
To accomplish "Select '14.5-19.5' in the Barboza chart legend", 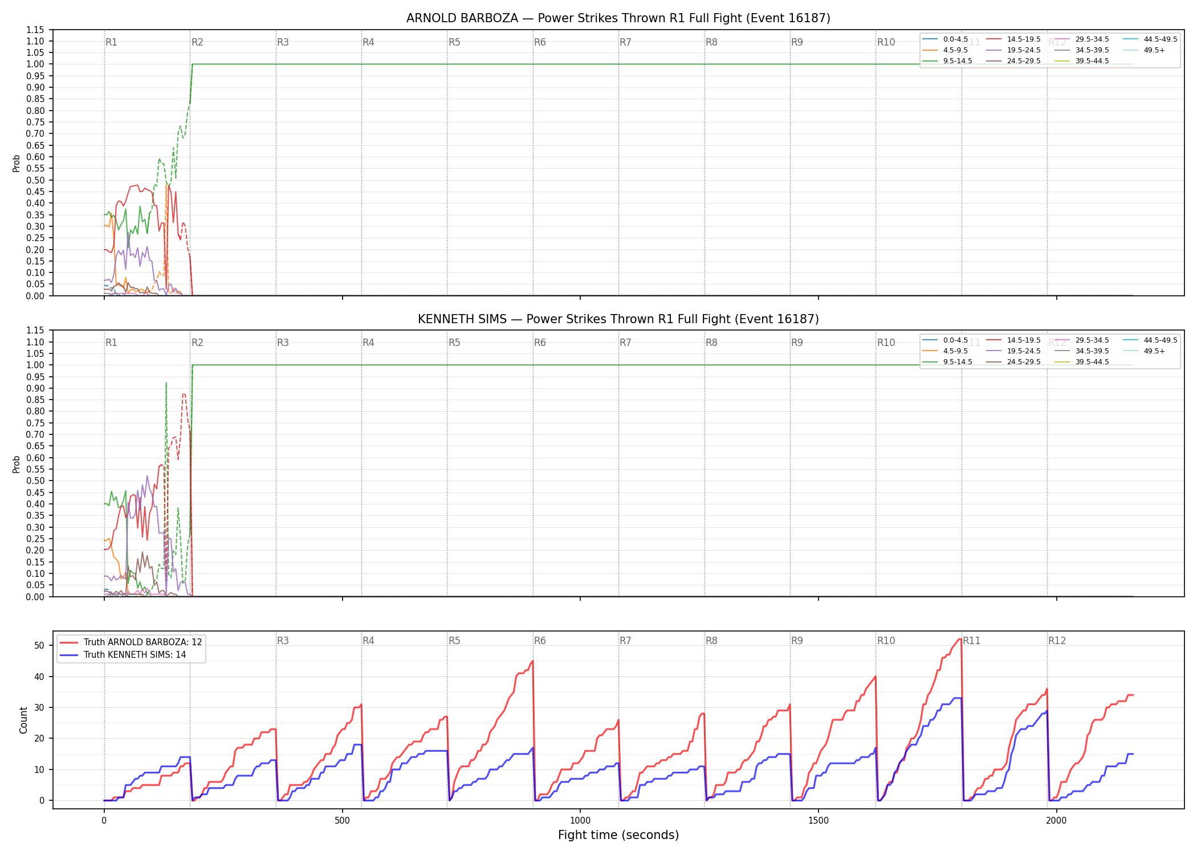I will 1024,39.
